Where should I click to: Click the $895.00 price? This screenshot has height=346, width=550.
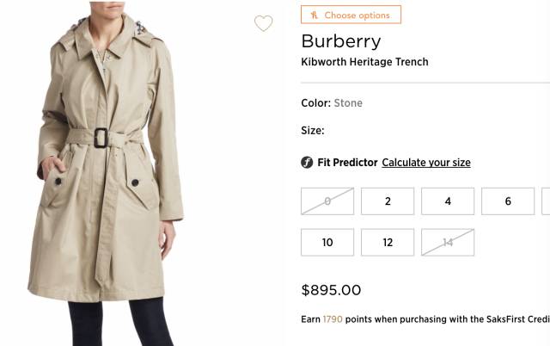coord(331,290)
